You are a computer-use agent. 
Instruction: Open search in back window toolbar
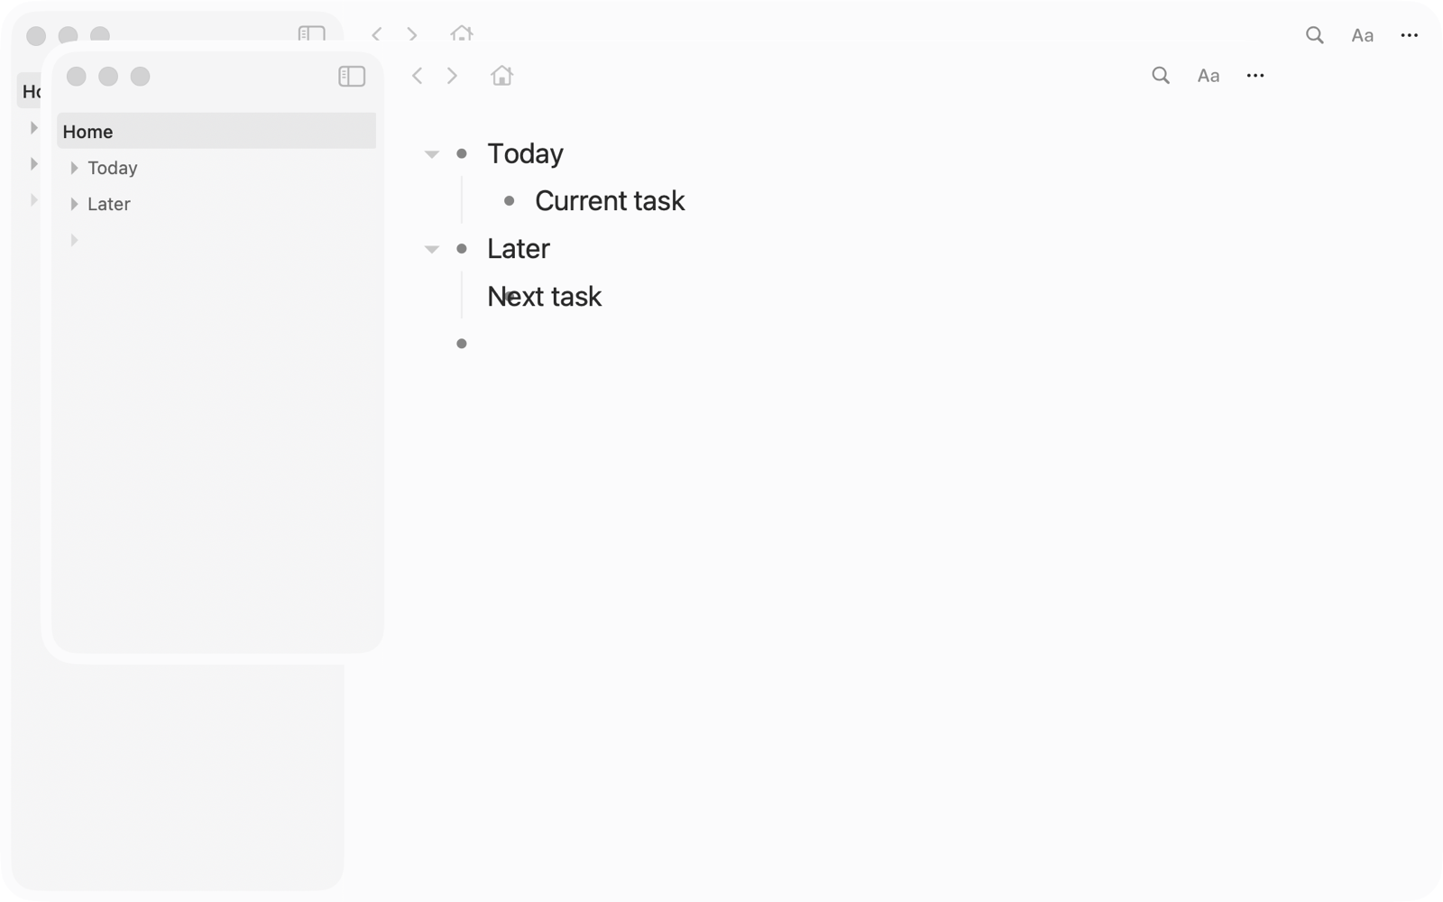click(x=1315, y=35)
